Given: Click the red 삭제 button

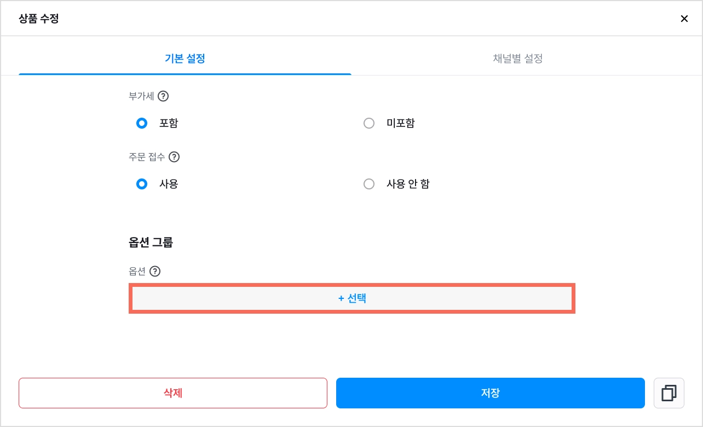Looking at the screenshot, I should (173, 393).
